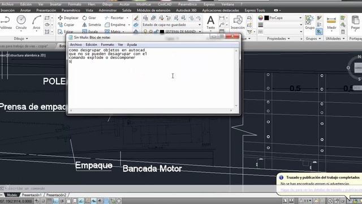Toggle layer lightbulb on/off for current layer
Viewport: 362px width, 204px height.
pos(145,32)
